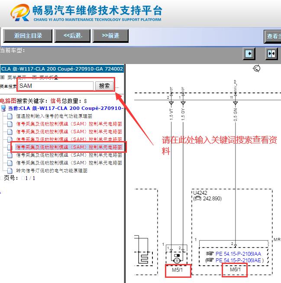Click the 菜单折叠 text label
This screenshot has width=281, height=283.
click(49, 77)
